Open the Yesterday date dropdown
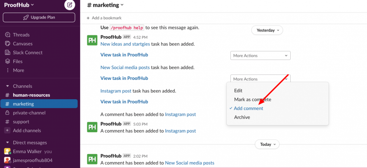Image resolution: width=367 pixels, height=168 pixels. pos(267,30)
